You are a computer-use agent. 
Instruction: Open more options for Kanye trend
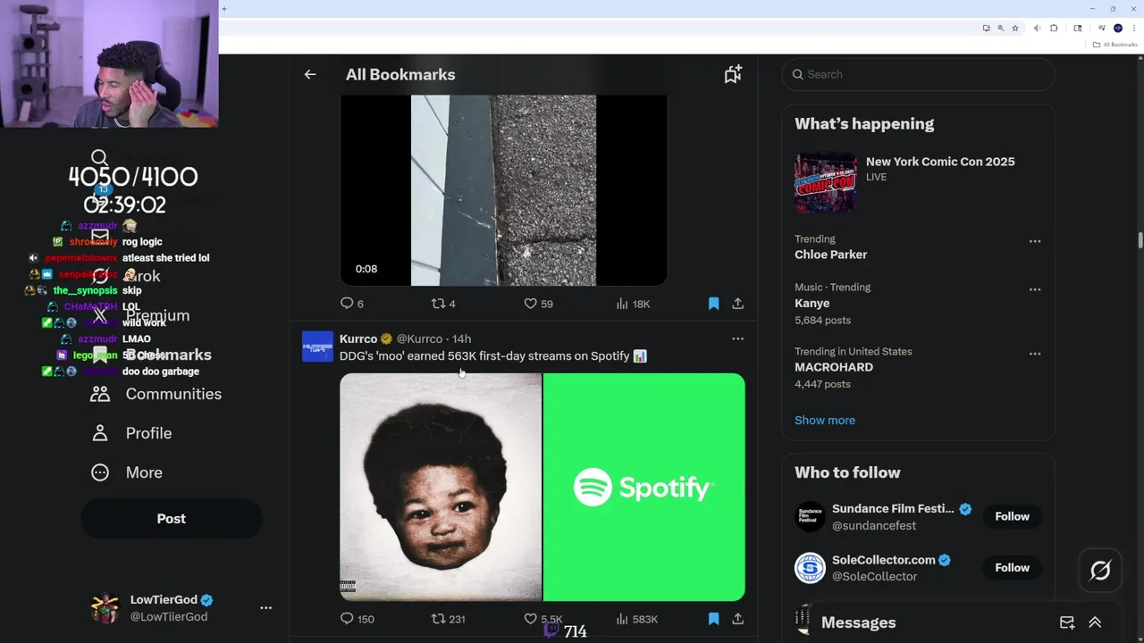point(1034,289)
